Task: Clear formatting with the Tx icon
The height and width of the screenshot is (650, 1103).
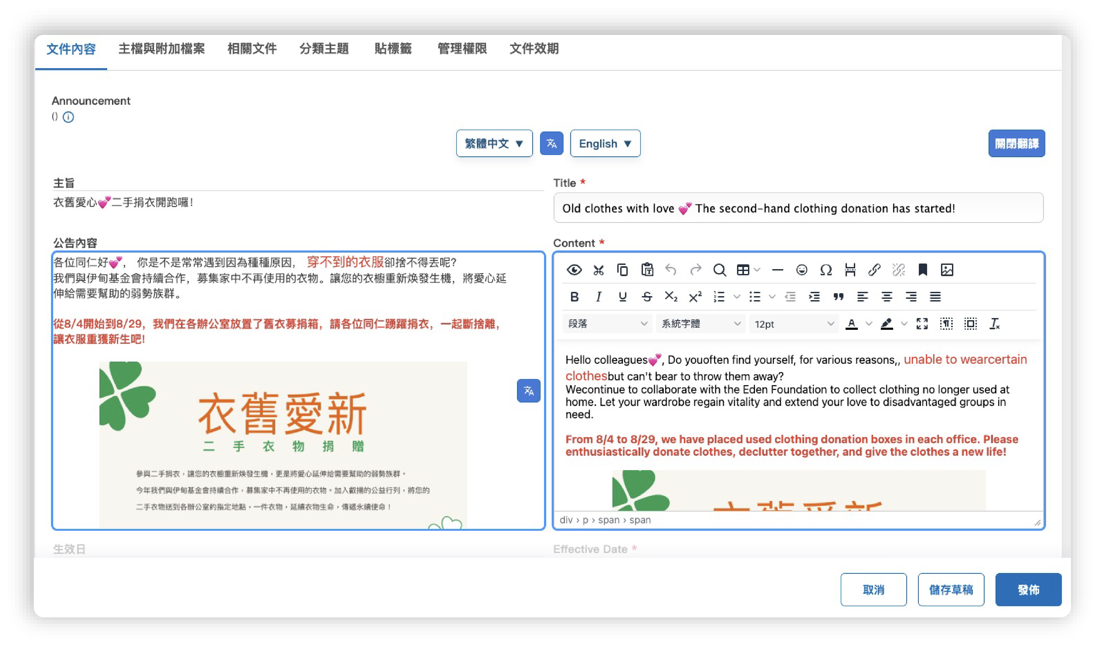Action: pyautogui.click(x=995, y=324)
